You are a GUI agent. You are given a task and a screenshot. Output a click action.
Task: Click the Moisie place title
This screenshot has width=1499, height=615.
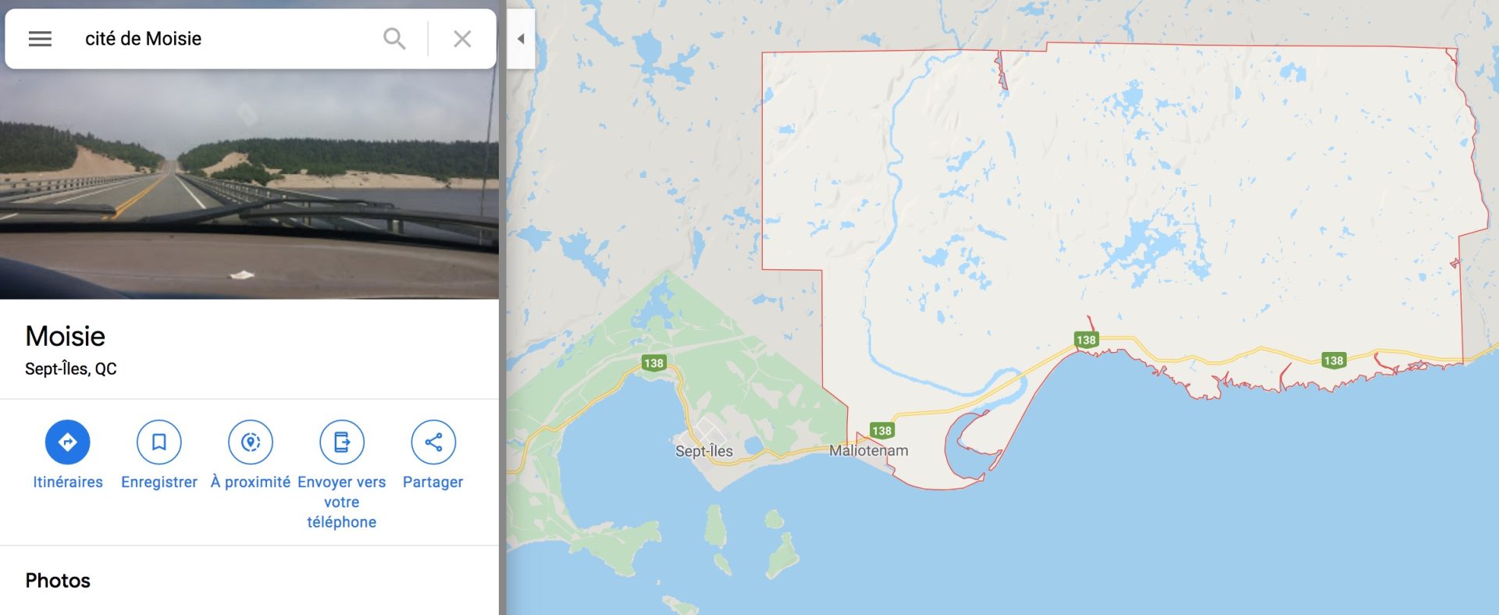[x=66, y=336]
